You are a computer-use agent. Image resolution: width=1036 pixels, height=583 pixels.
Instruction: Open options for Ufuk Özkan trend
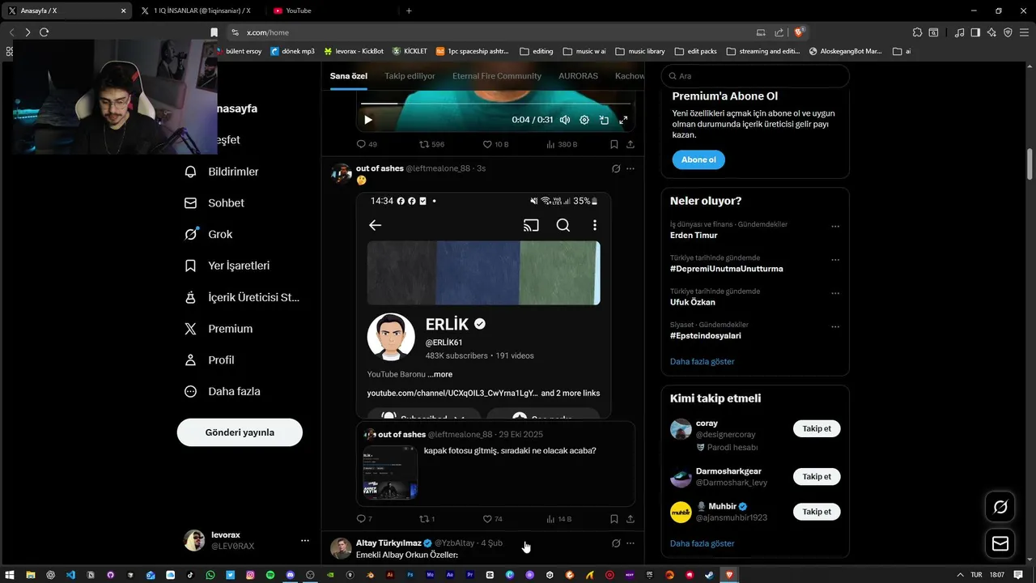tap(835, 293)
